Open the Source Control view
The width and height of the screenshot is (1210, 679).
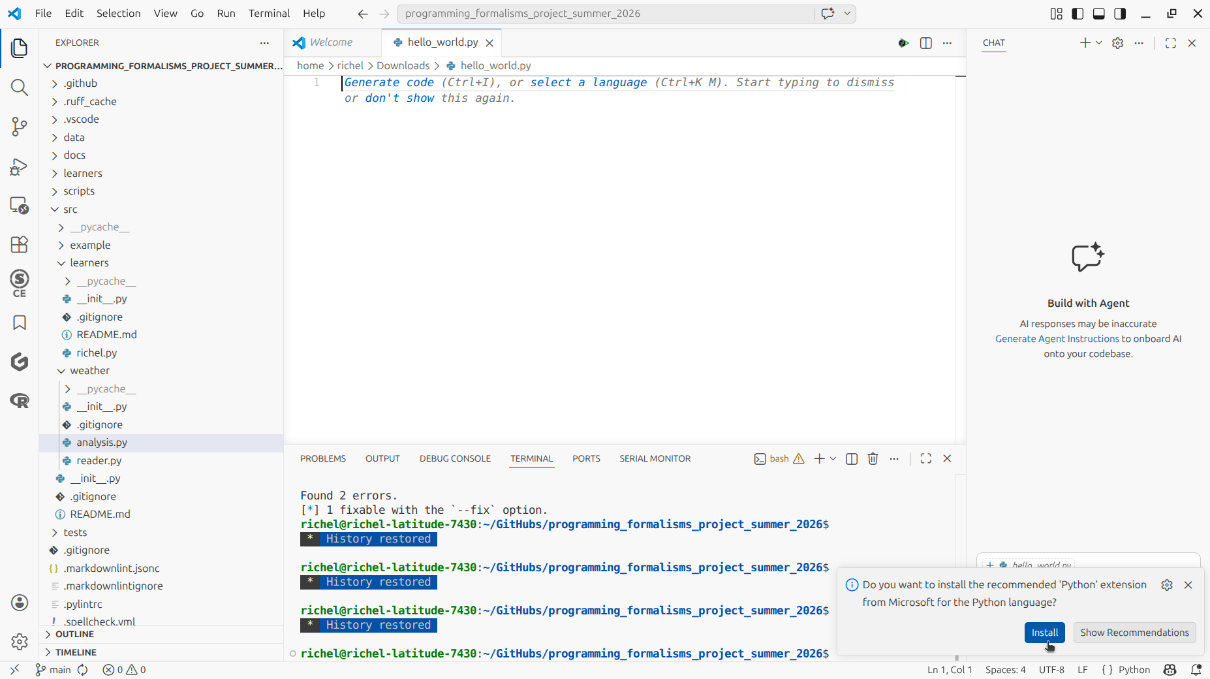click(x=20, y=127)
